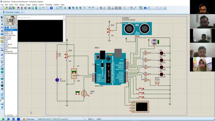Screen dimensions: 215x121
Task: Open the Library menu
Action: (41, 5)
